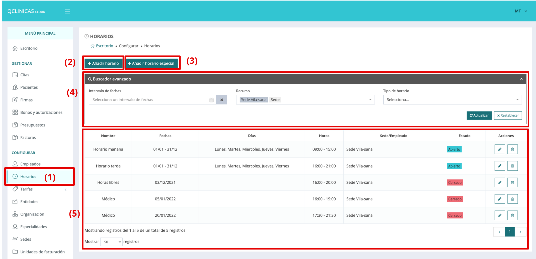This screenshot has width=536, height=259.
Task: Open Pacientes in the sidebar menu
Action: (x=29, y=88)
